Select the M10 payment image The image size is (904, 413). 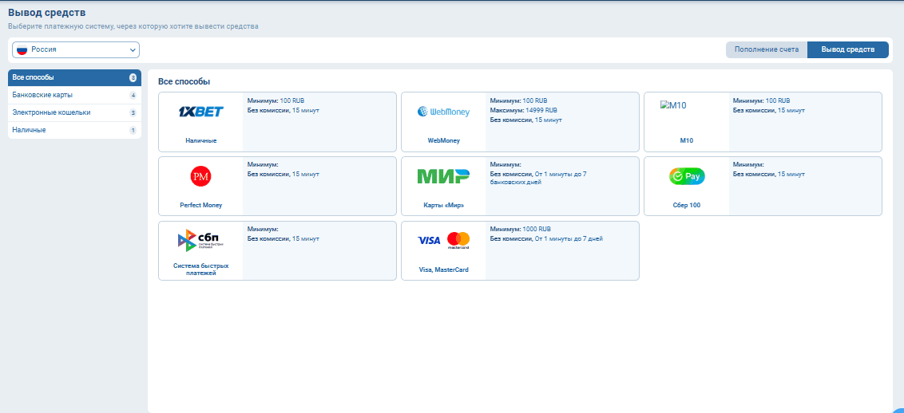673,105
